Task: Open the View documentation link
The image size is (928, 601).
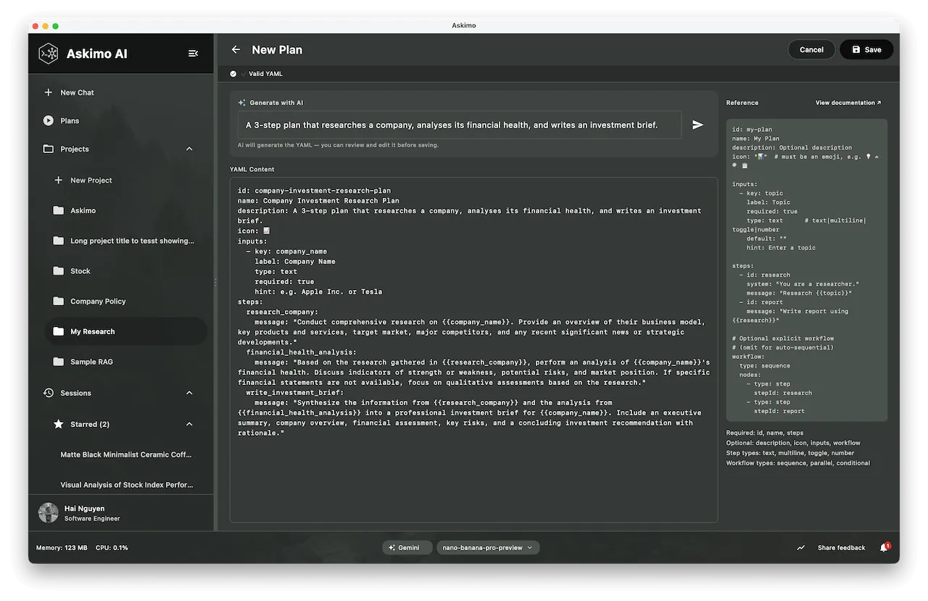Action: [848, 103]
